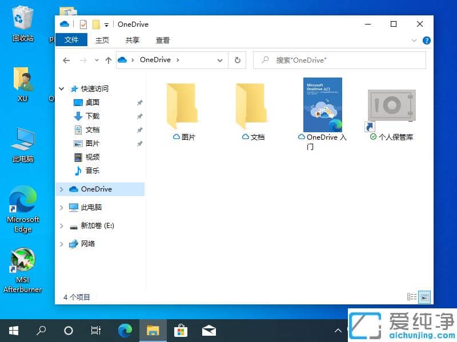Switch to the 查看 ribbon tab
Viewport: 457px width, 342px height.
[x=163, y=40]
